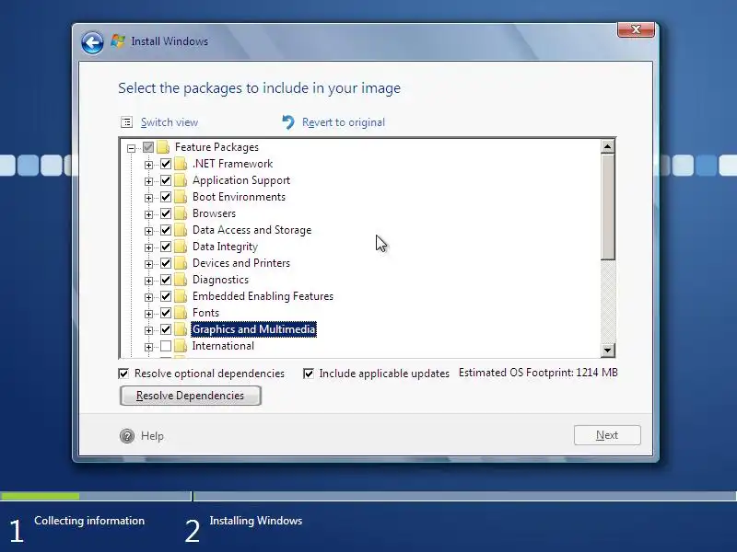Image resolution: width=737 pixels, height=552 pixels.
Task: Toggle the Feature Packages root checkbox
Action: click(x=148, y=147)
